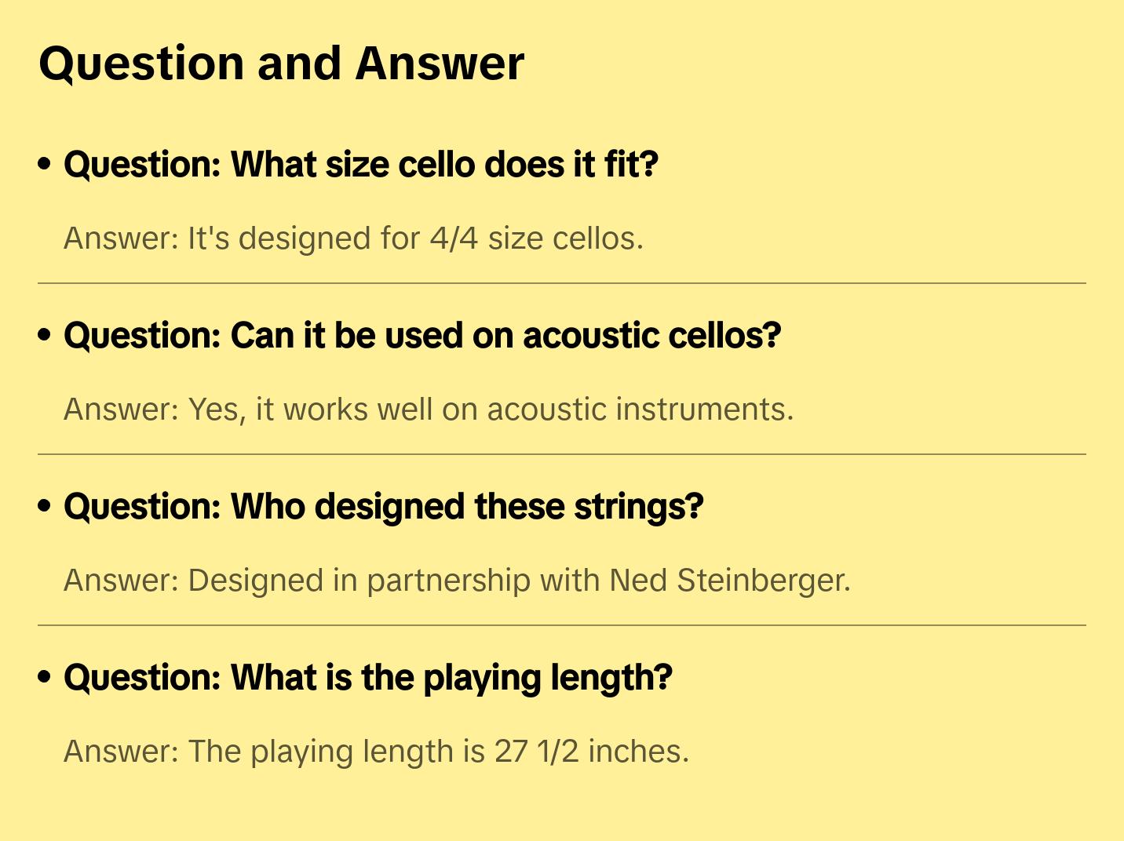Click bullet beside "Who designed these strings?"
The image size is (1124, 841).
click(45, 507)
